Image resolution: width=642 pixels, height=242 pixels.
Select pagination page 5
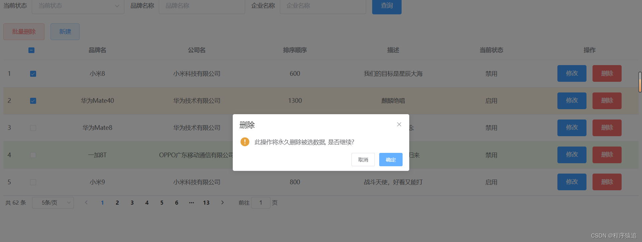coord(162,203)
